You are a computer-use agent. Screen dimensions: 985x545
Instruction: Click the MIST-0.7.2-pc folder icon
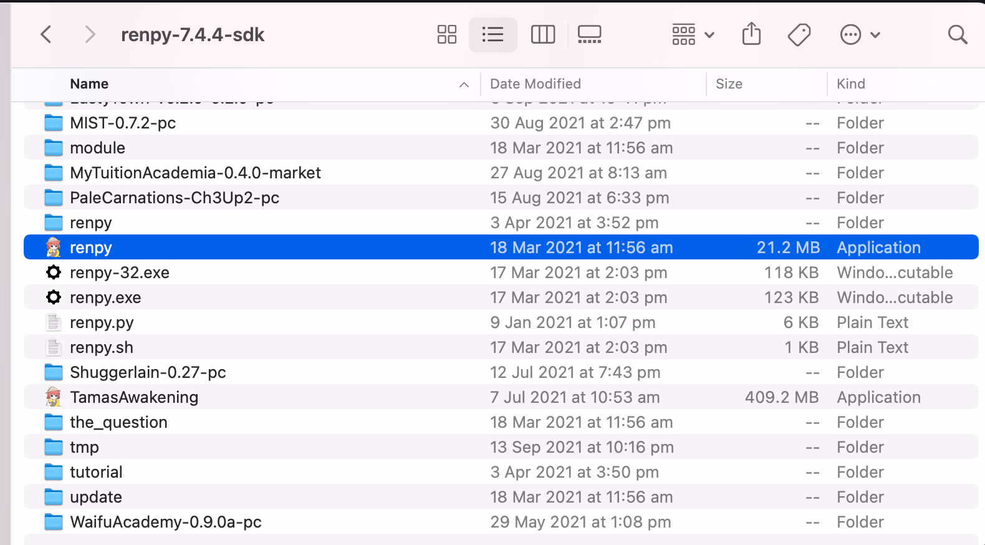click(x=54, y=123)
